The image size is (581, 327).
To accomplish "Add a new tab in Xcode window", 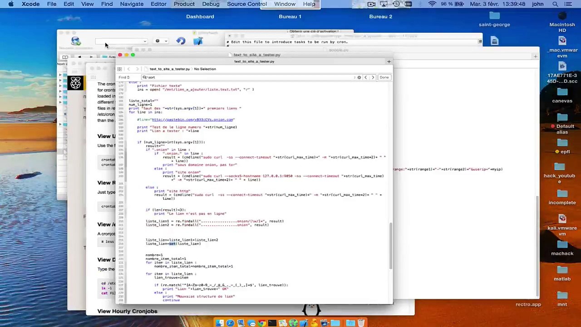I will point(389,61).
